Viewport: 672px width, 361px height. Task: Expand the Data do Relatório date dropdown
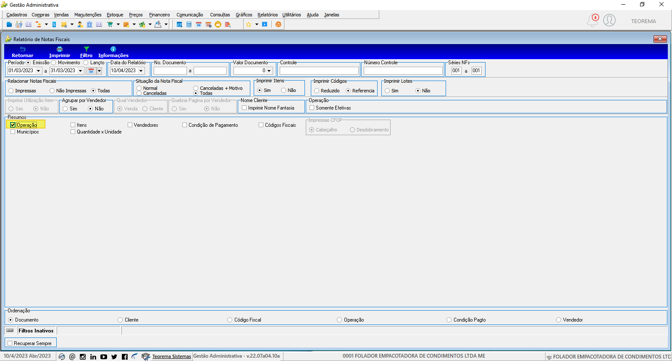point(141,71)
